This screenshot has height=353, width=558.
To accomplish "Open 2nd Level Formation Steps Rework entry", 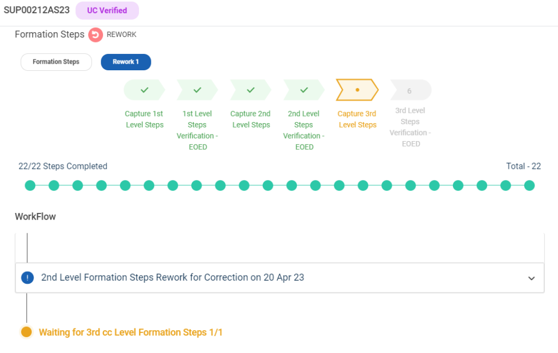I will click(172, 277).
